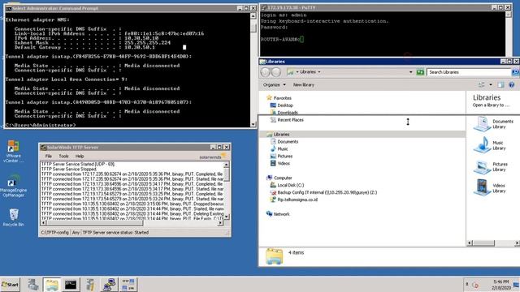
Task: Click the clock in system tray
Action: 500,285
